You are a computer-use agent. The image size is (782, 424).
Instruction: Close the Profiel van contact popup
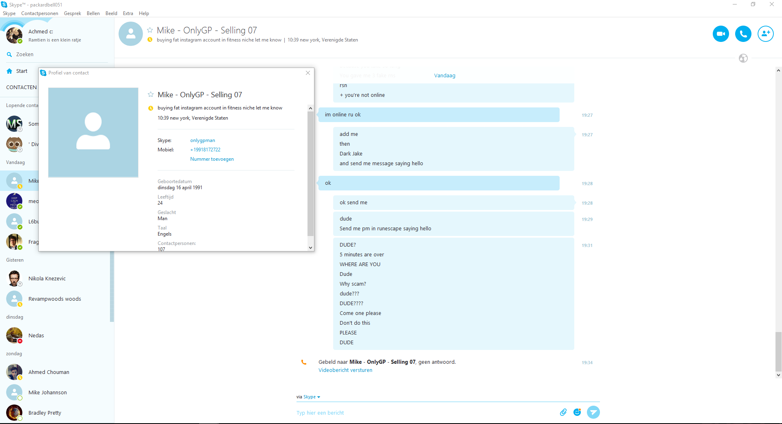[308, 73]
